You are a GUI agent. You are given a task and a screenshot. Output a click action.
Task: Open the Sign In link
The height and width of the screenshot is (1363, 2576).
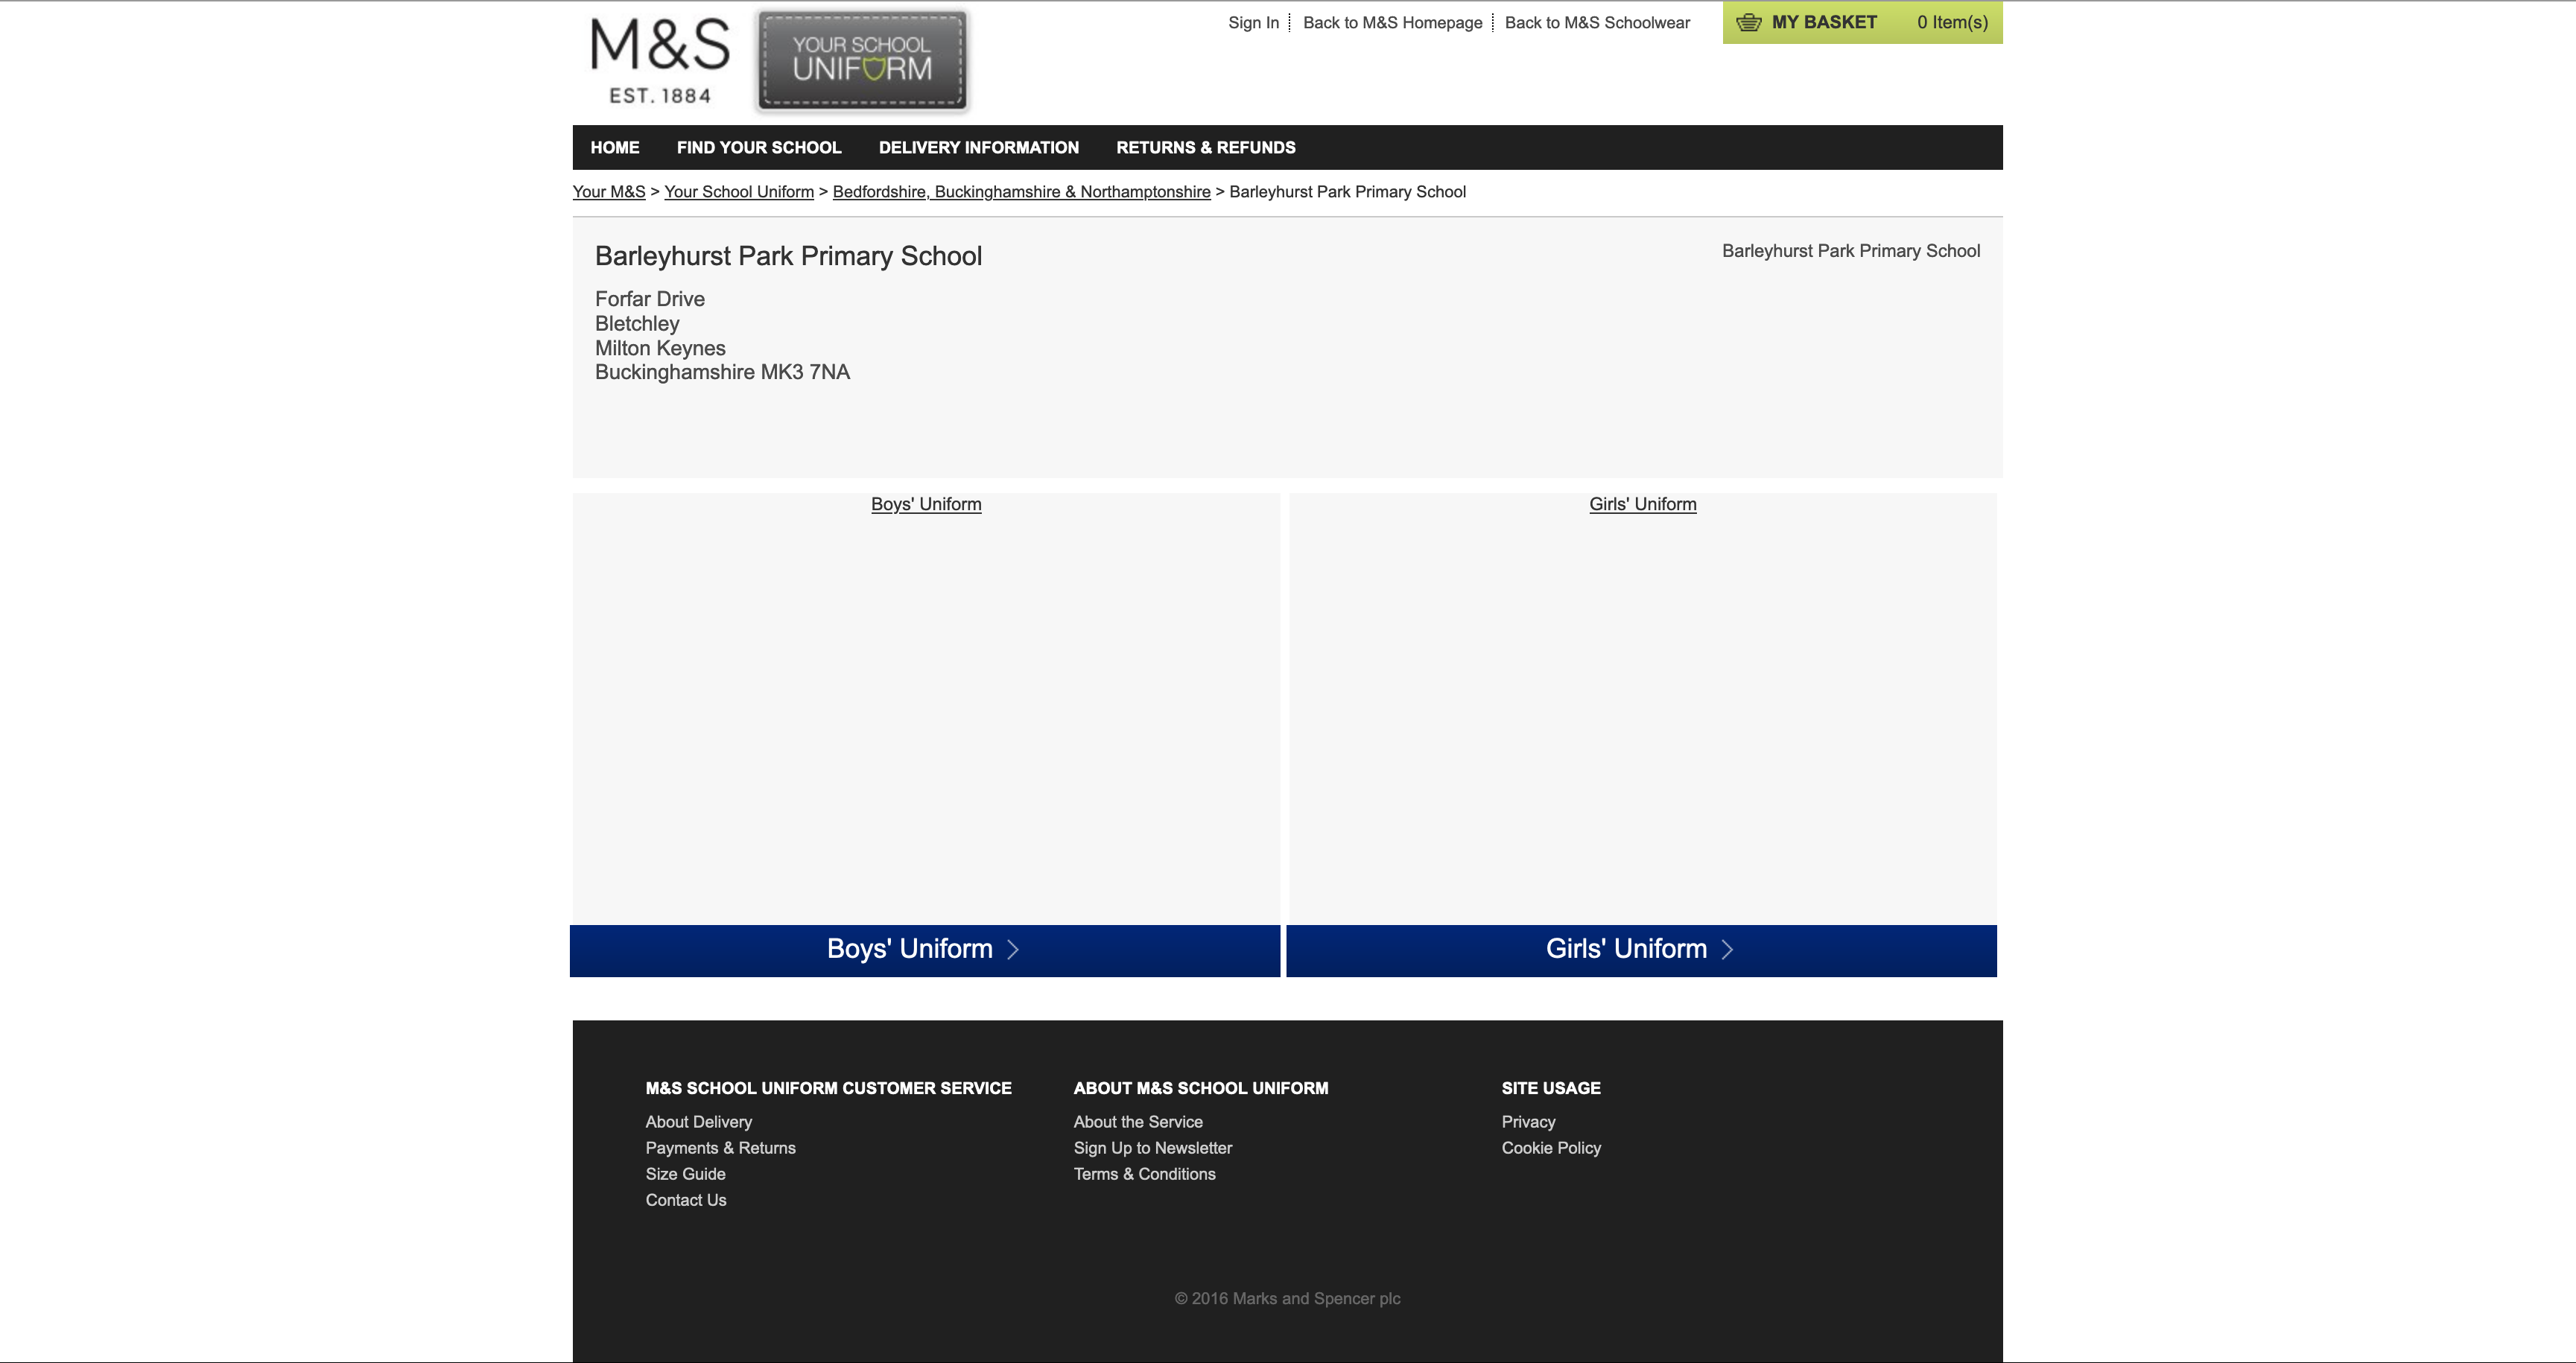point(1253,22)
